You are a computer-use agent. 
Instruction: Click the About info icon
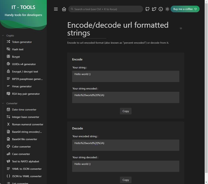coord(160,9)
